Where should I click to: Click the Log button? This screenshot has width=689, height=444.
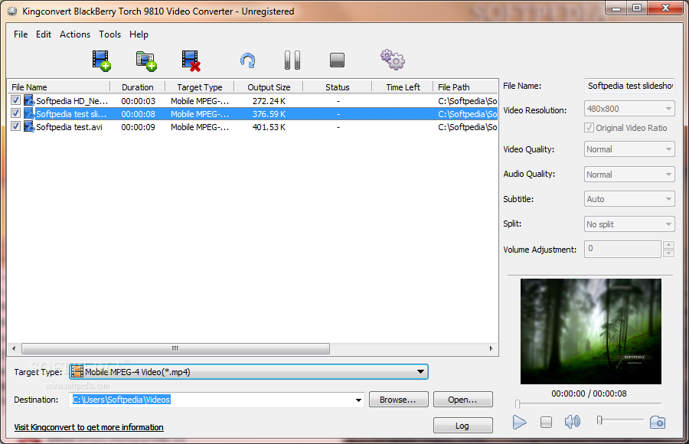click(462, 426)
